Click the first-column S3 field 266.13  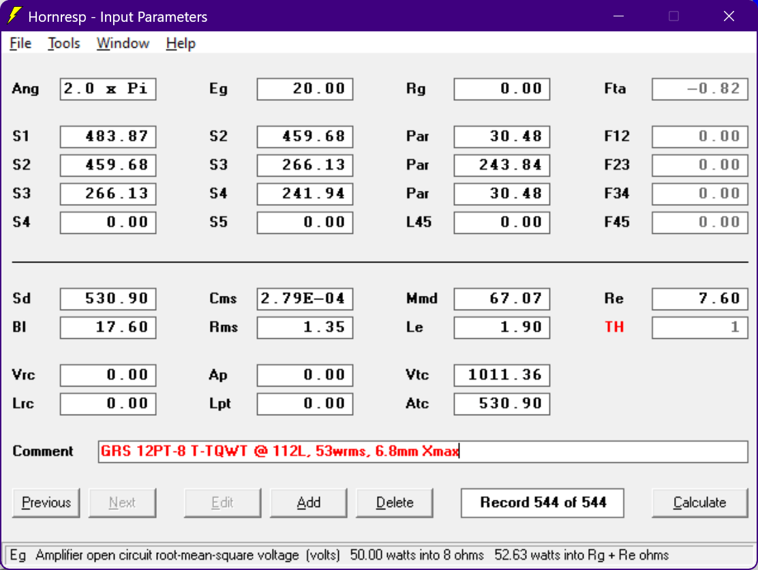pos(108,194)
